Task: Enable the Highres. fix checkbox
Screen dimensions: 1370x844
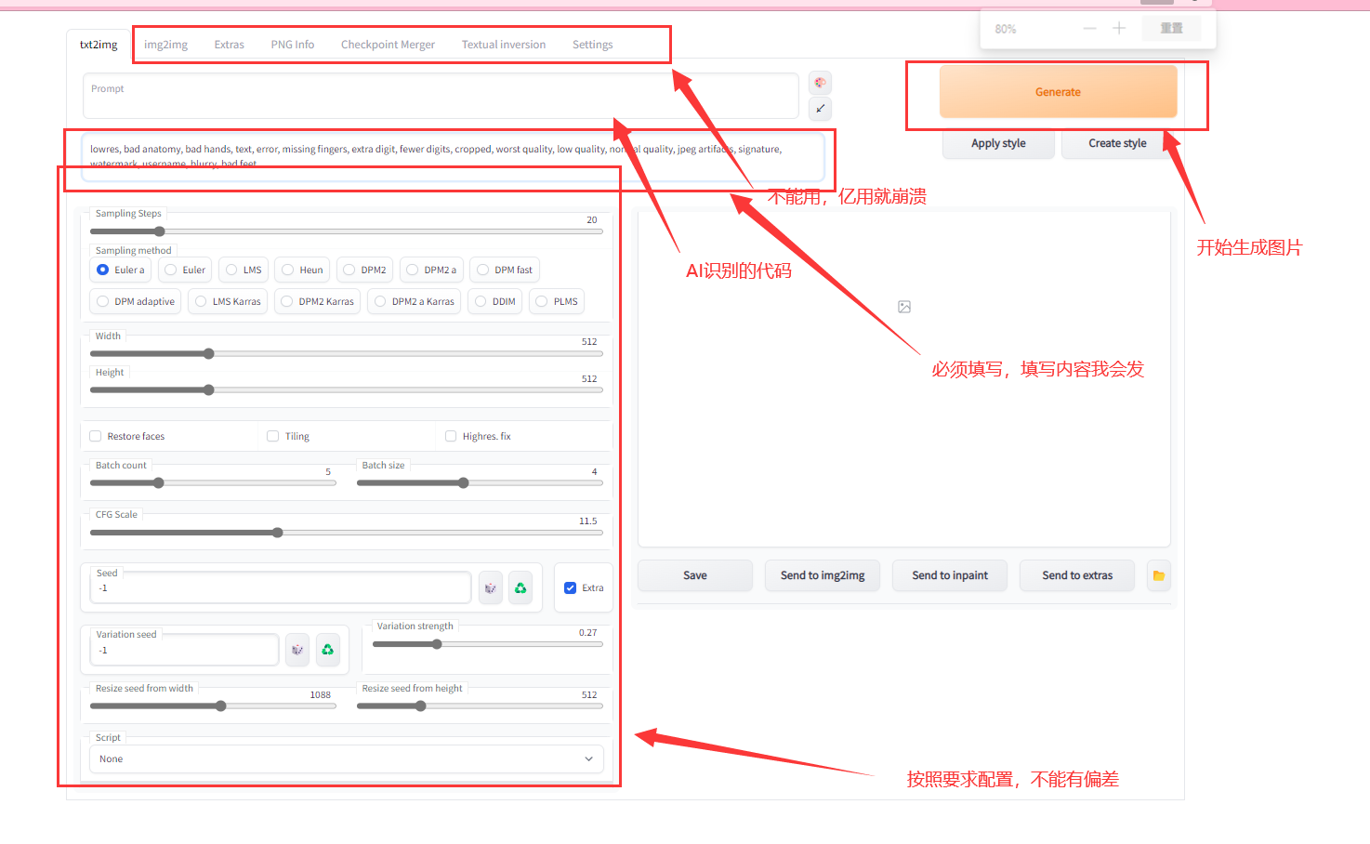Action: (x=451, y=436)
